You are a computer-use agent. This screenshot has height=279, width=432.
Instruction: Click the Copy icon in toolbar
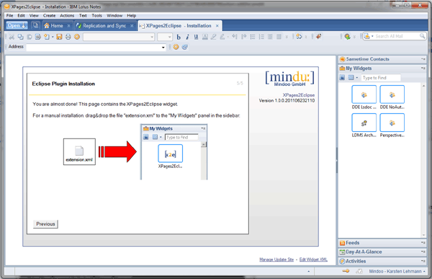[x=20, y=37]
